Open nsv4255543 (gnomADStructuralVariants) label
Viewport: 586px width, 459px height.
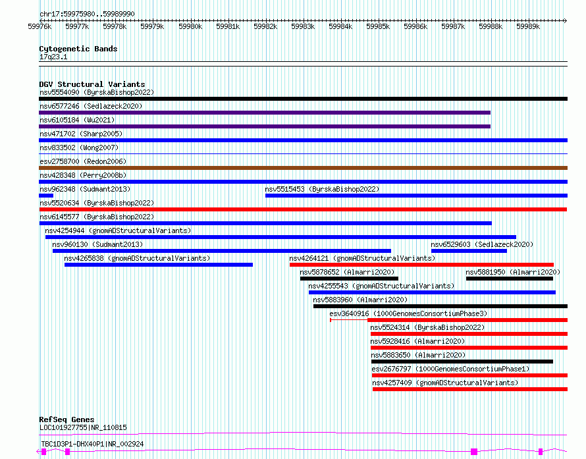(382, 286)
